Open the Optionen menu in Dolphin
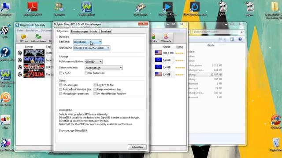Image resolution: width=282 pixels, height=158 pixels. (46, 30)
